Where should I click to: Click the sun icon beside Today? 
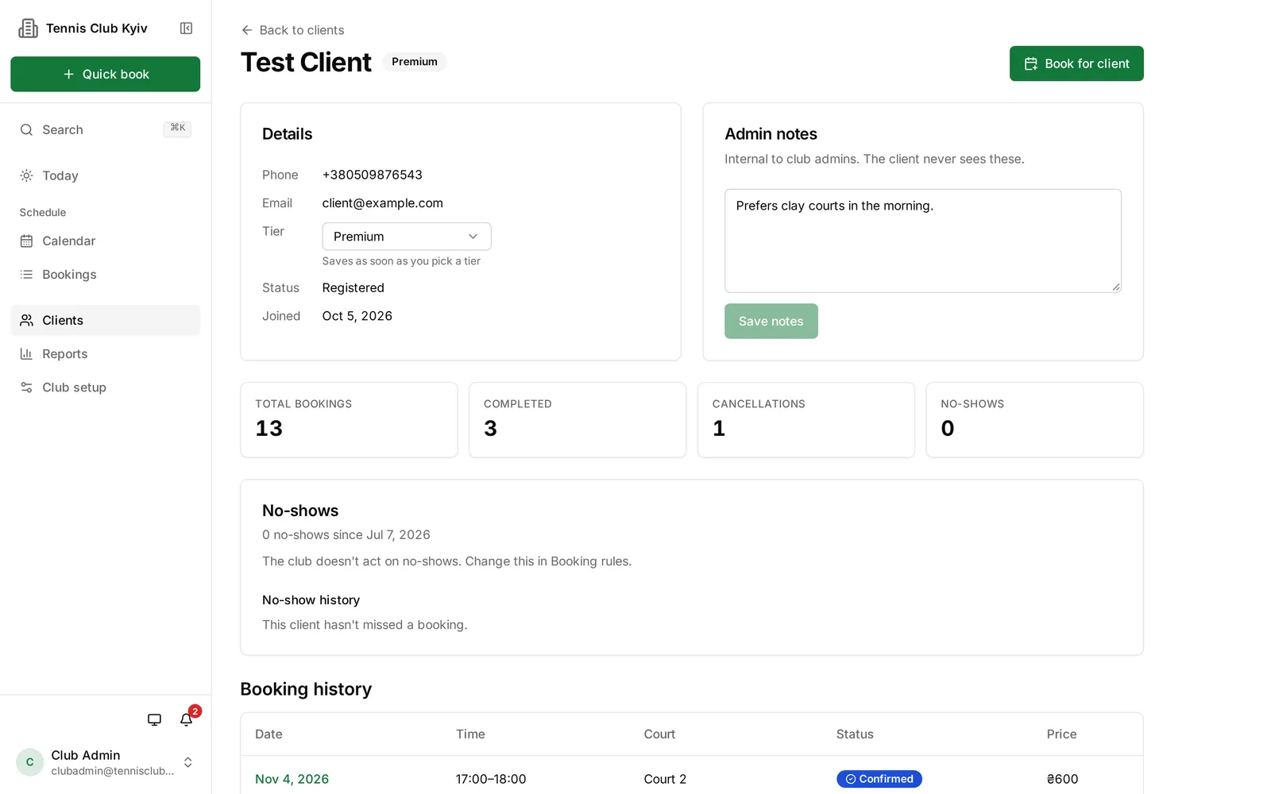pos(26,175)
